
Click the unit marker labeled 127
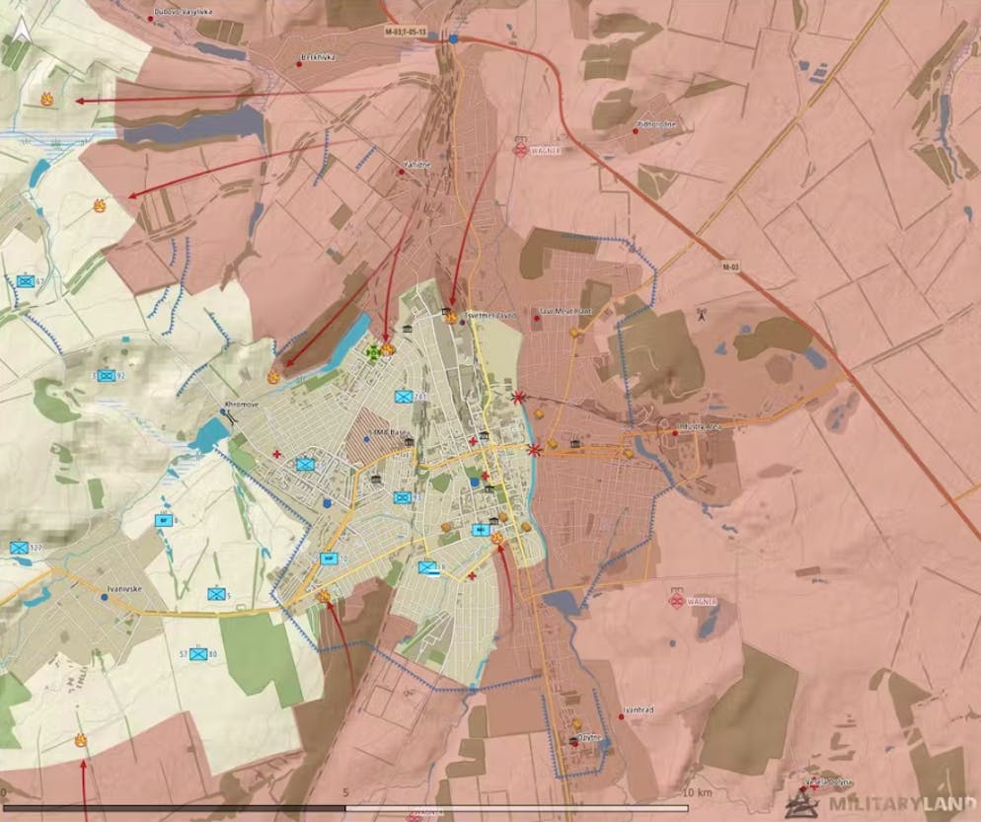point(19,548)
